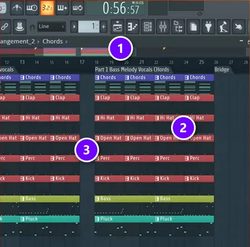Click the playlist overview minimap strip
This screenshot has height=247, width=250.
point(123,52)
